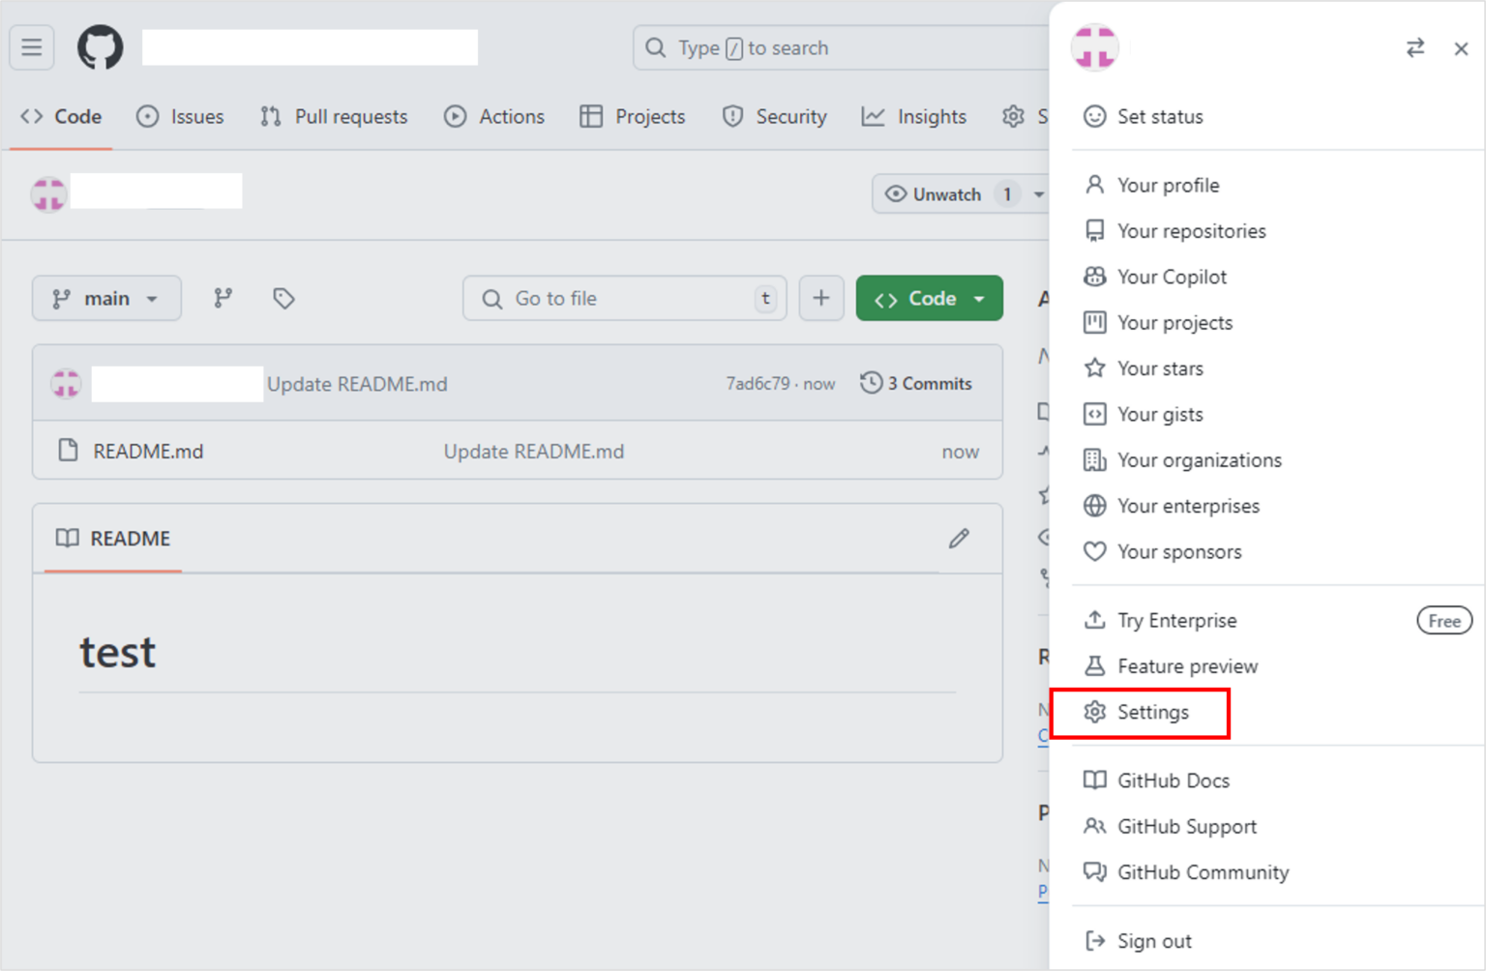
Task: Open the Security tab
Action: coord(774,116)
